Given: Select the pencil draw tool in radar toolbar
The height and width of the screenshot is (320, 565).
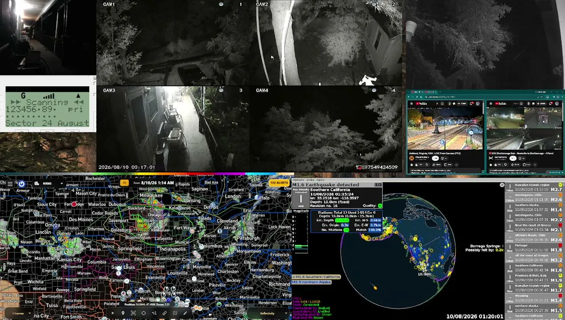Looking at the screenshot, I should (185, 313).
